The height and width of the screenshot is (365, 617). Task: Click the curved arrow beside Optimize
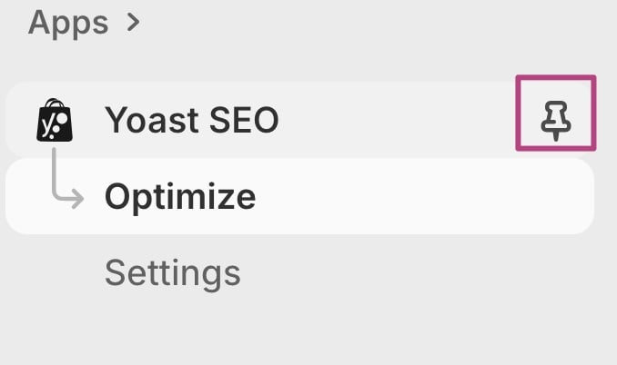64,181
